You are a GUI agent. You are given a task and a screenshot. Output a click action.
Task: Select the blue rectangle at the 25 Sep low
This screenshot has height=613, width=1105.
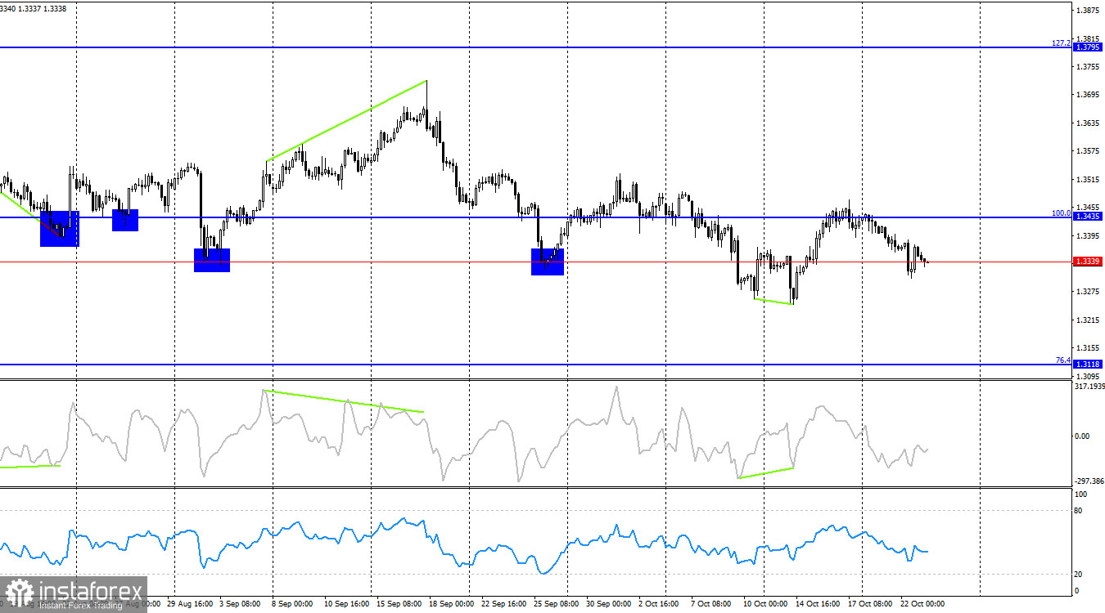[548, 262]
